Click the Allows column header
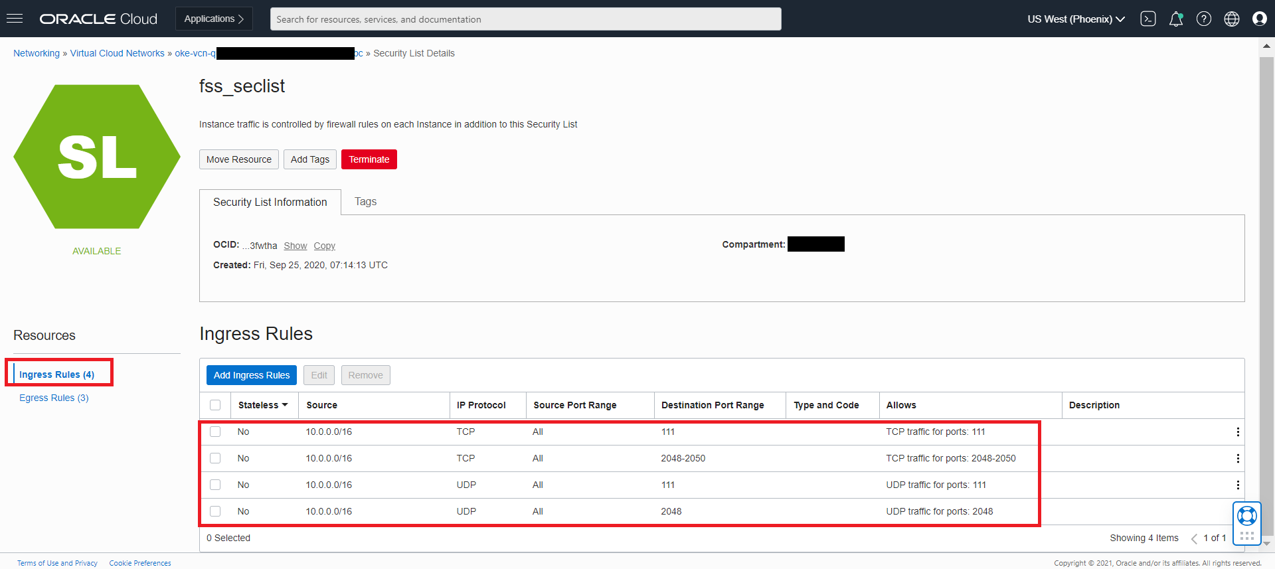Viewport: 1275px width, 569px height. coord(901,405)
